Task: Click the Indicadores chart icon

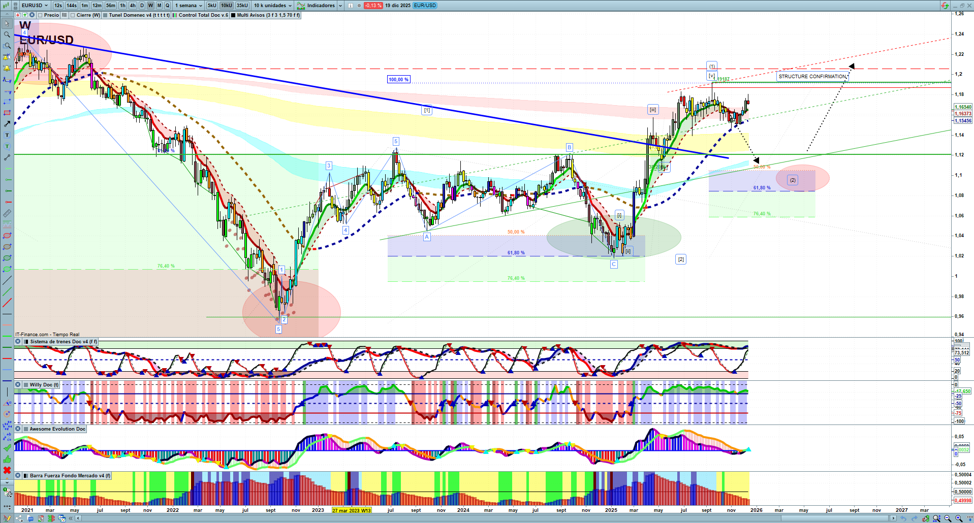Action: (301, 6)
